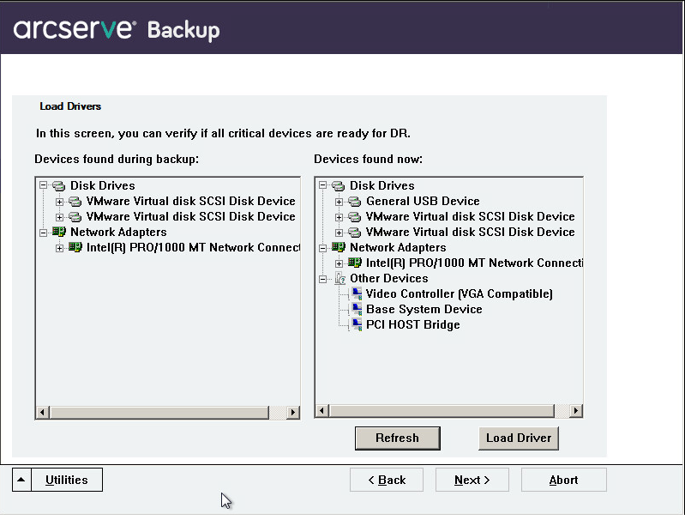Image resolution: width=685 pixels, height=520 pixels.
Task: Click Disk Drives icon in left pane
Action: 59,186
